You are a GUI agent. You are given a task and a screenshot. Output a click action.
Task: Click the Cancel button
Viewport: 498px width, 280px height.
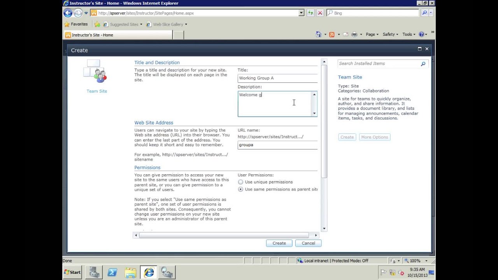pos(308,243)
